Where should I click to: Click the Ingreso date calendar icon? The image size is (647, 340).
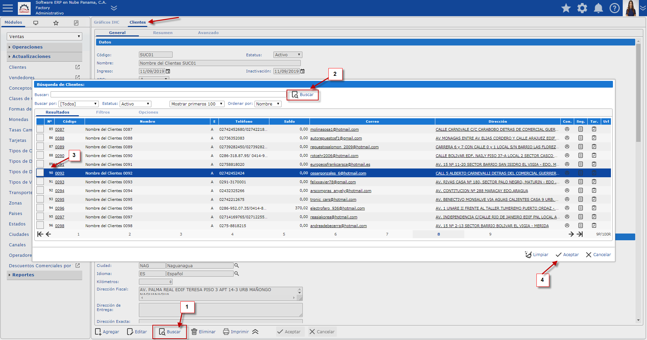tap(168, 71)
